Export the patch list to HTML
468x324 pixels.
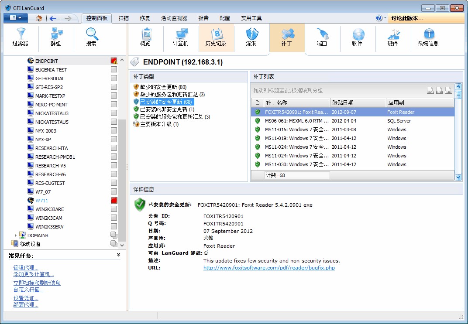449,90
